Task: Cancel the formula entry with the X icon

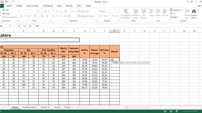Action: tap(19, 26)
